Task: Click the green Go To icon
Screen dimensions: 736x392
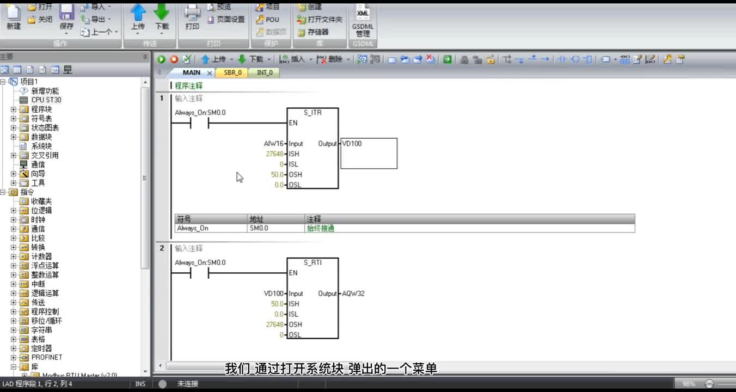Action: pos(447,59)
